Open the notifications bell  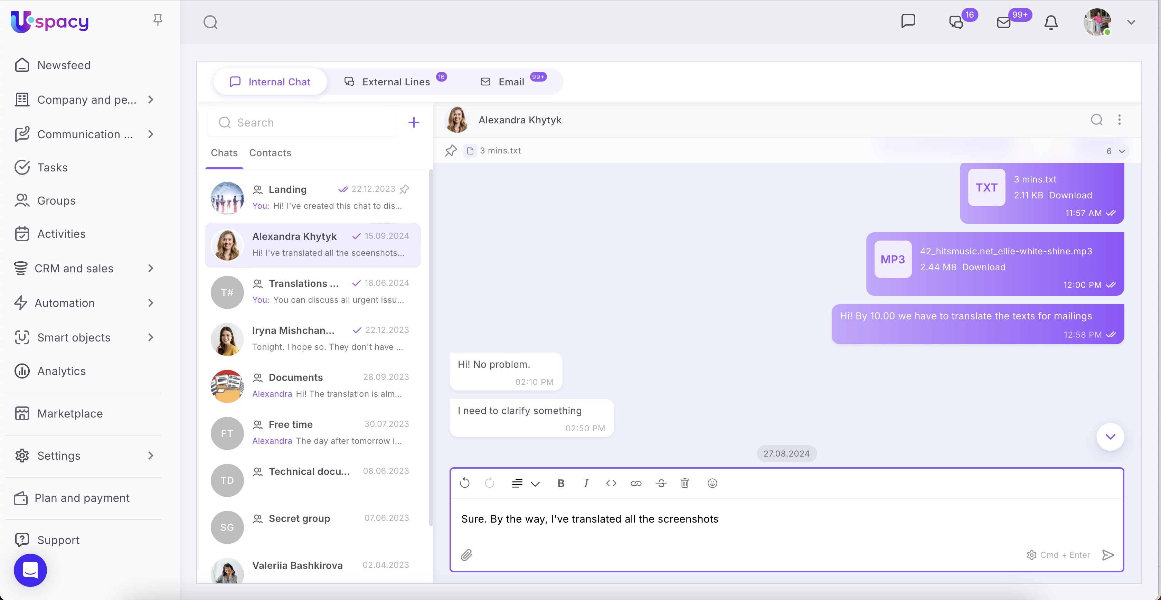pos(1050,22)
